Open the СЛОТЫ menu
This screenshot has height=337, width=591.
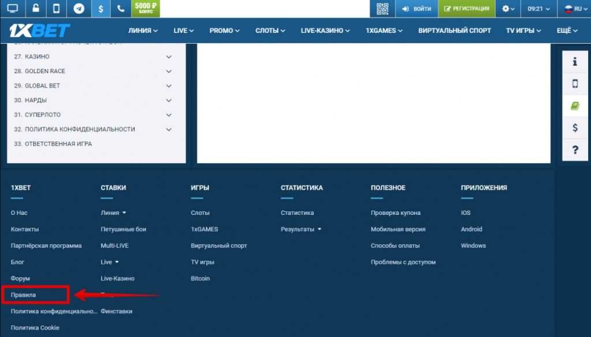270,31
